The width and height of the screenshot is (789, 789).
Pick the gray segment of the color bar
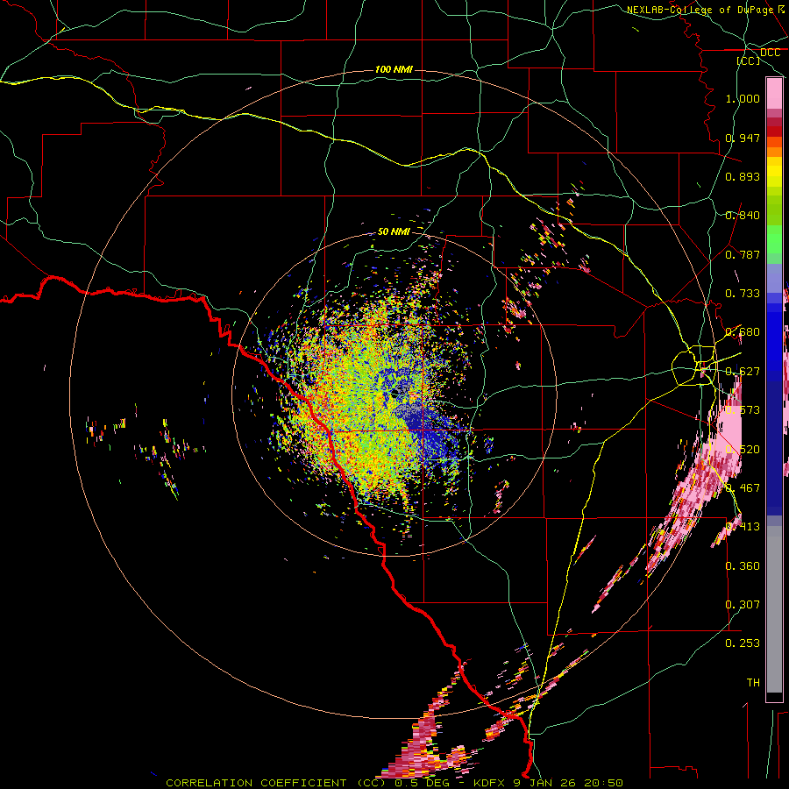point(774,609)
